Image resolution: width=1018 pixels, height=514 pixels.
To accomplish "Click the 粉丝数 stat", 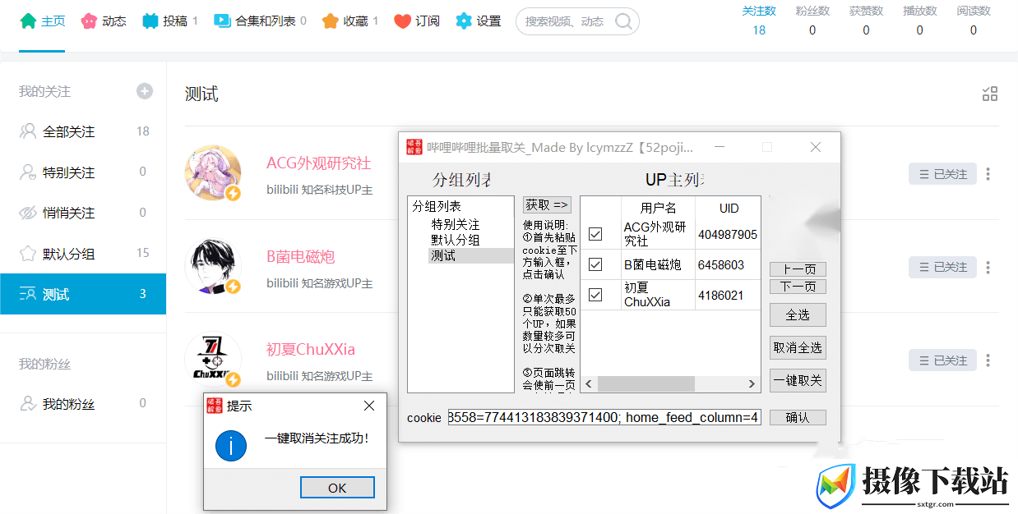I will [x=812, y=21].
